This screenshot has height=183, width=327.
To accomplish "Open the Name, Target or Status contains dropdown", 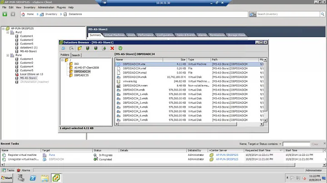I will (280, 144).
